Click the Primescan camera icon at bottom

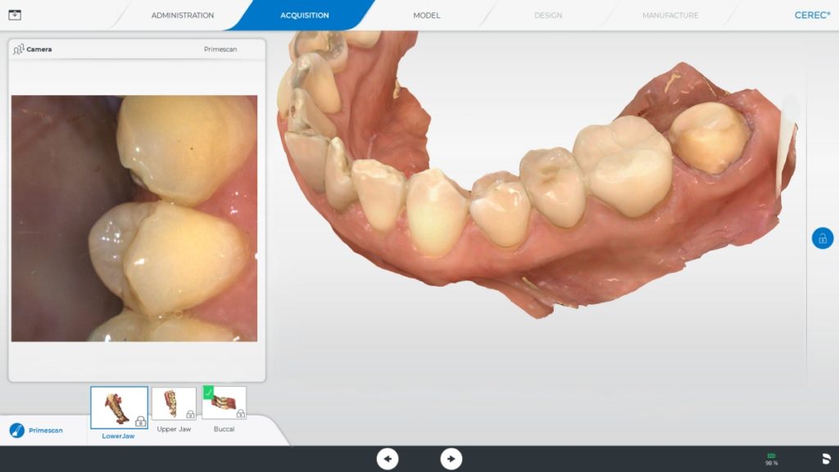[16, 430]
